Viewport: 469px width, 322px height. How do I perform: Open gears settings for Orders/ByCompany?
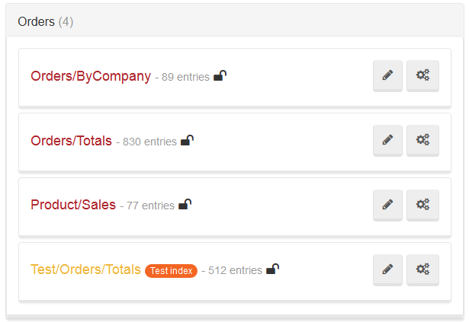pos(422,75)
